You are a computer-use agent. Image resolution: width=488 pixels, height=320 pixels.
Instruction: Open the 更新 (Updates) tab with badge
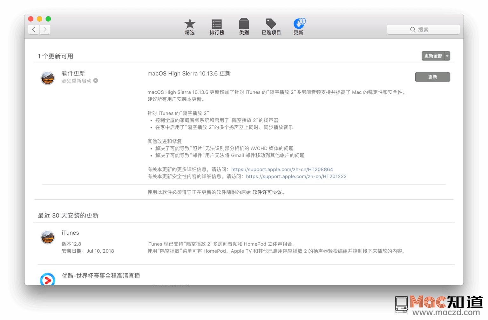point(298,27)
